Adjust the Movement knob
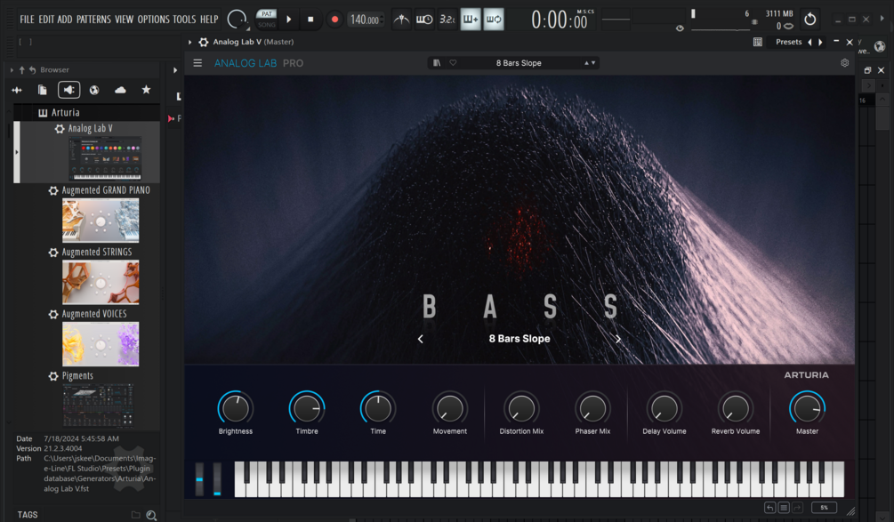The width and height of the screenshot is (894, 522). [450, 408]
